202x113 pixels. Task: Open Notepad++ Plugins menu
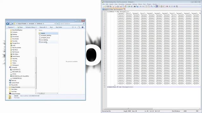click(149, 4)
